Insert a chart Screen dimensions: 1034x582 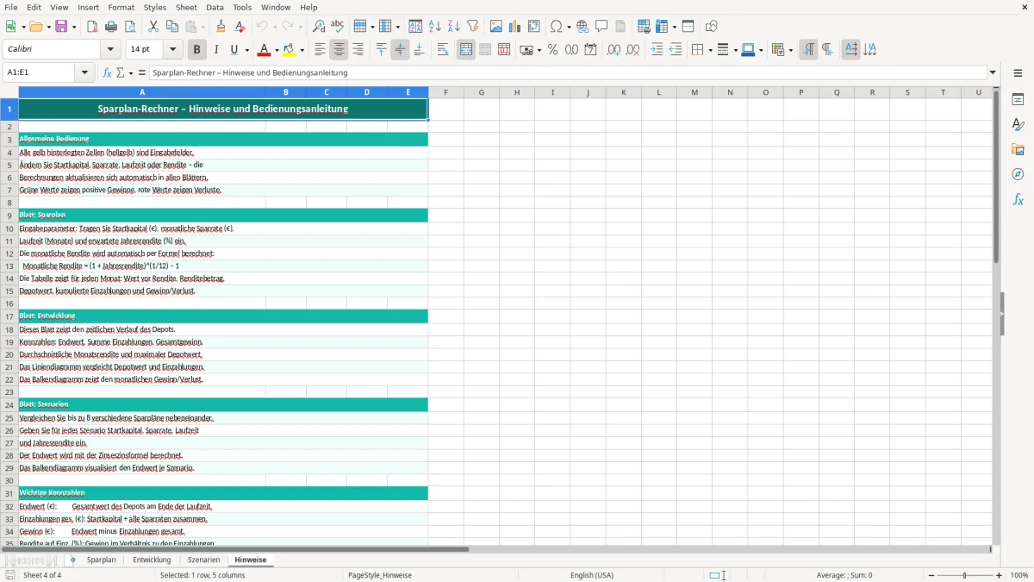click(x=515, y=26)
